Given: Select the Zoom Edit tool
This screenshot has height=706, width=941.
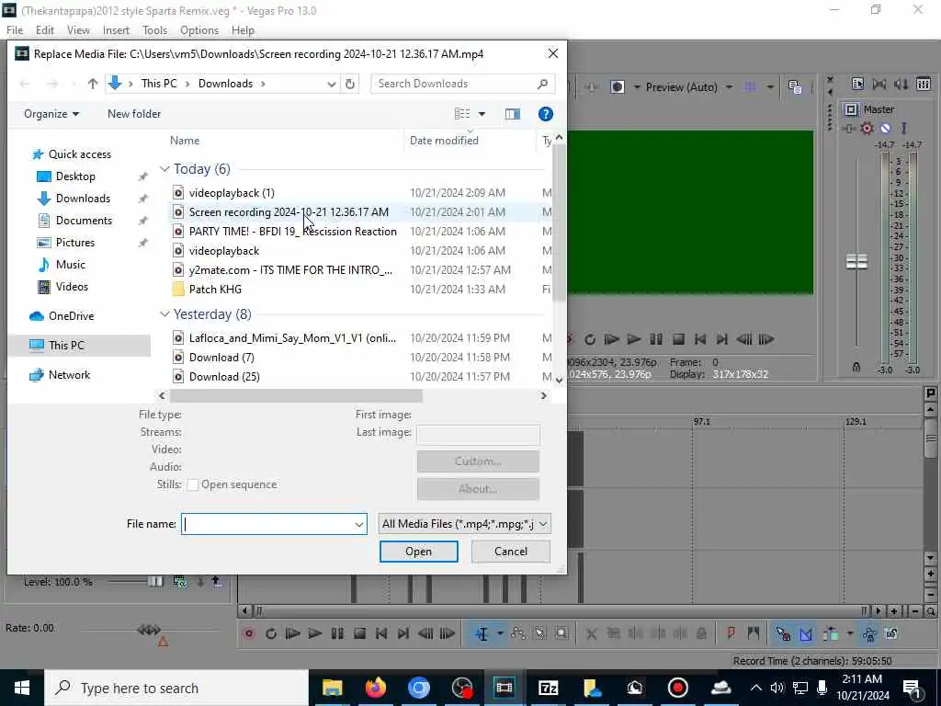Looking at the screenshot, I should (561, 633).
